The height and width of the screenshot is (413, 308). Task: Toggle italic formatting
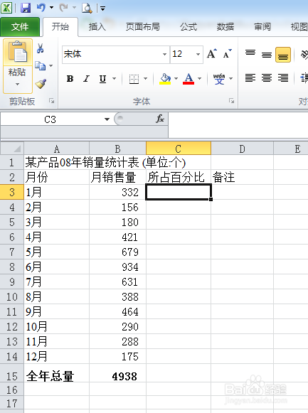pos(86,78)
